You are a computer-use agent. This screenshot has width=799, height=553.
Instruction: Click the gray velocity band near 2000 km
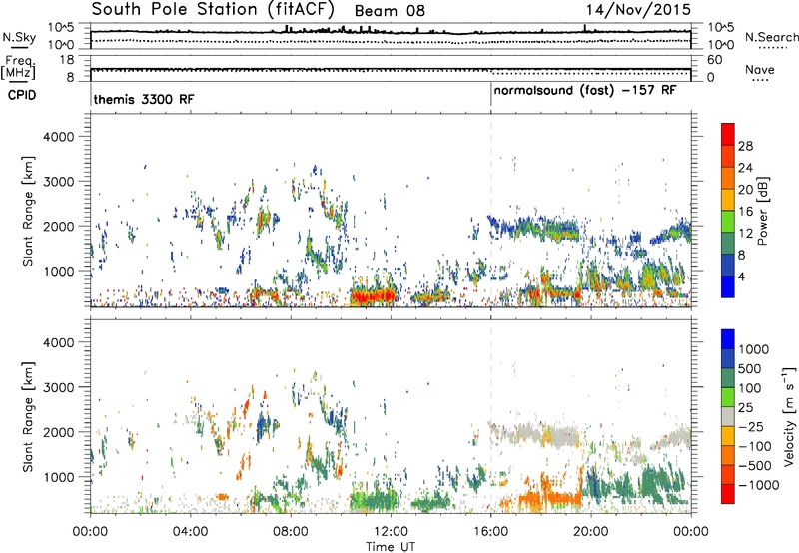pyautogui.click(x=535, y=435)
